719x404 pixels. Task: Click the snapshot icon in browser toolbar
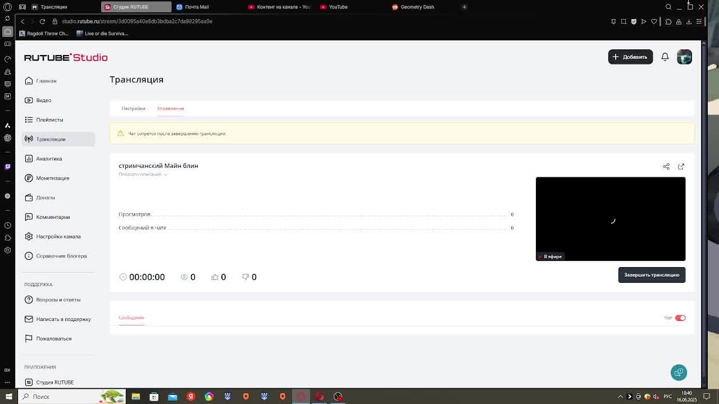tap(624, 21)
